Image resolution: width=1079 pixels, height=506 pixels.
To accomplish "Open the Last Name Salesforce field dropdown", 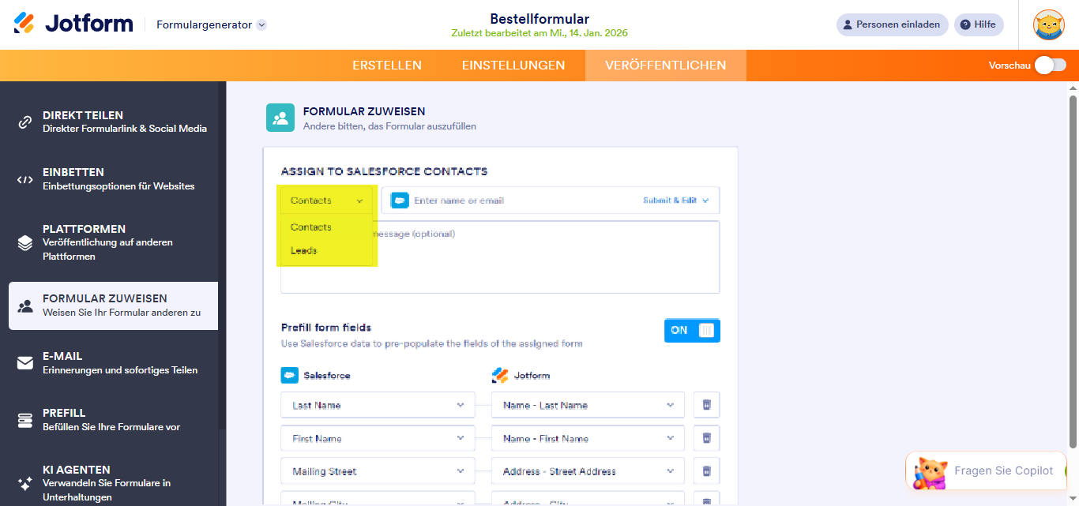I will pos(378,405).
